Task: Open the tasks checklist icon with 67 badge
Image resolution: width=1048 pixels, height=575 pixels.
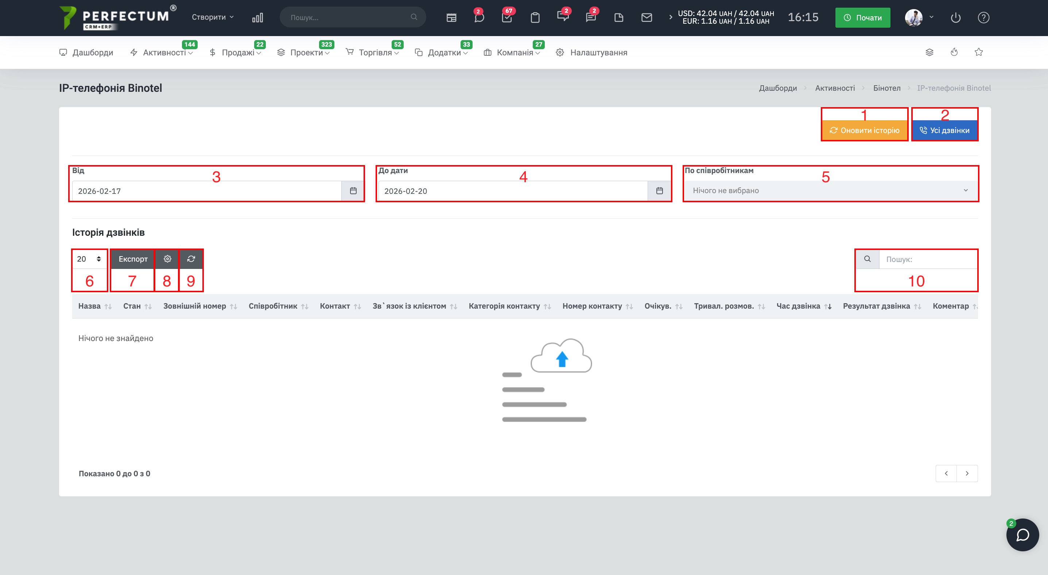Action: click(507, 17)
